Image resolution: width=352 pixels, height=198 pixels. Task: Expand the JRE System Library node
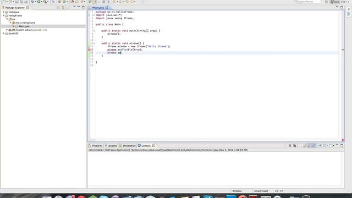(7, 30)
